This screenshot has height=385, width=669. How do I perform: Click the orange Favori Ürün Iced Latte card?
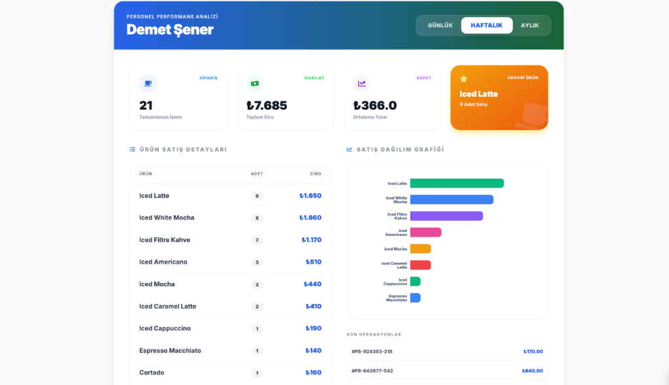pos(499,98)
